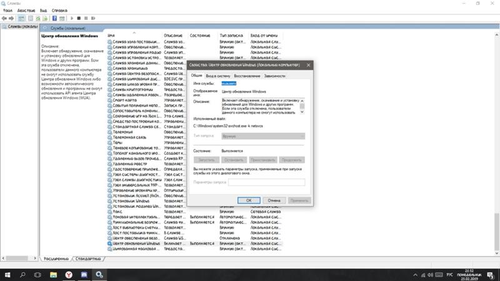The width and height of the screenshot is (500, 281).
Task: Click the taskbar search magnifier icon
Action: (22, 275)
